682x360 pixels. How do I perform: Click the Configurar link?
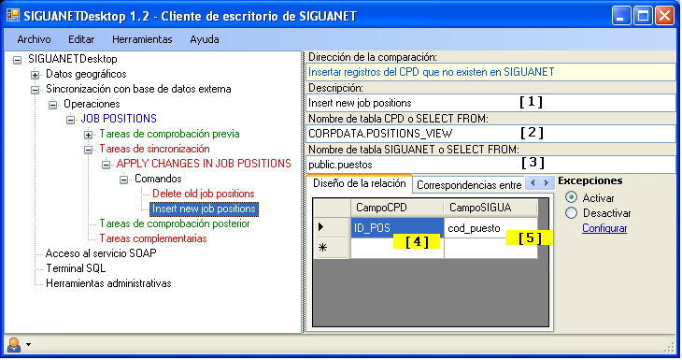(x=604, y=228)
